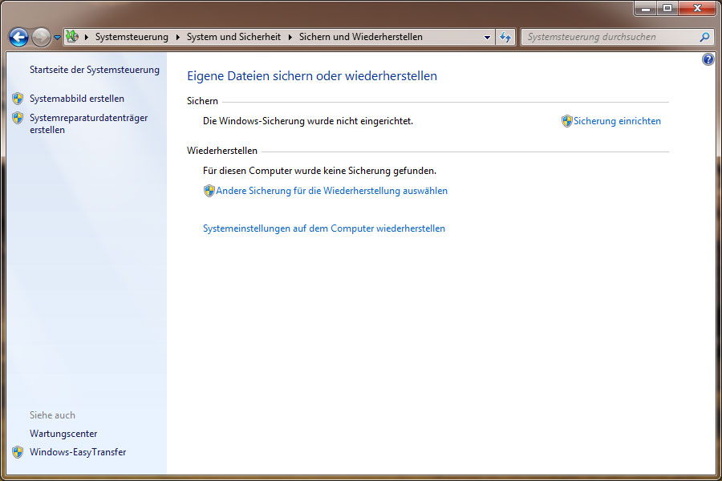Open Wartungscenter link
Screen dimensions: 722x481
pos(63,434)
